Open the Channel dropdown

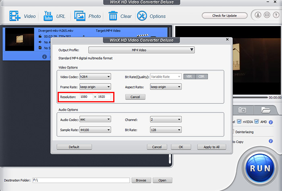point(166,119)
